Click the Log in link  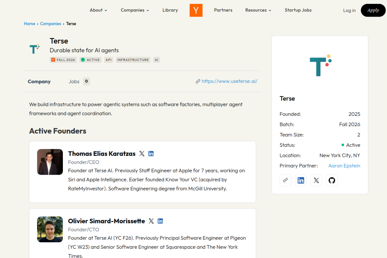click(x=349, y=11)
